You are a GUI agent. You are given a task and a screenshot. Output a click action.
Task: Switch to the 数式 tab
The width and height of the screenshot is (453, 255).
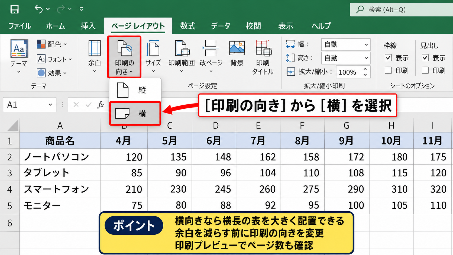[x=188, y=26]
